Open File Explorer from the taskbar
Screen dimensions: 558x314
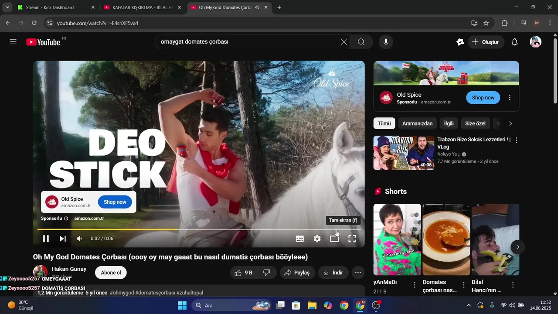coord(312,305)
